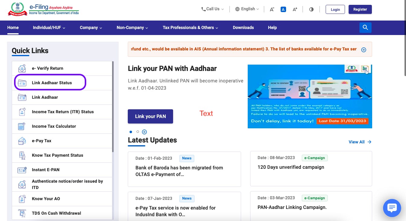
Task: Click the scrolling AIS notice ticker text
Action: pos(244,49)
